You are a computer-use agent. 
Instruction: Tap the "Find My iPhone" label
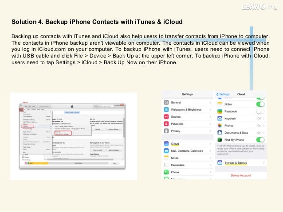coord(234,140)
